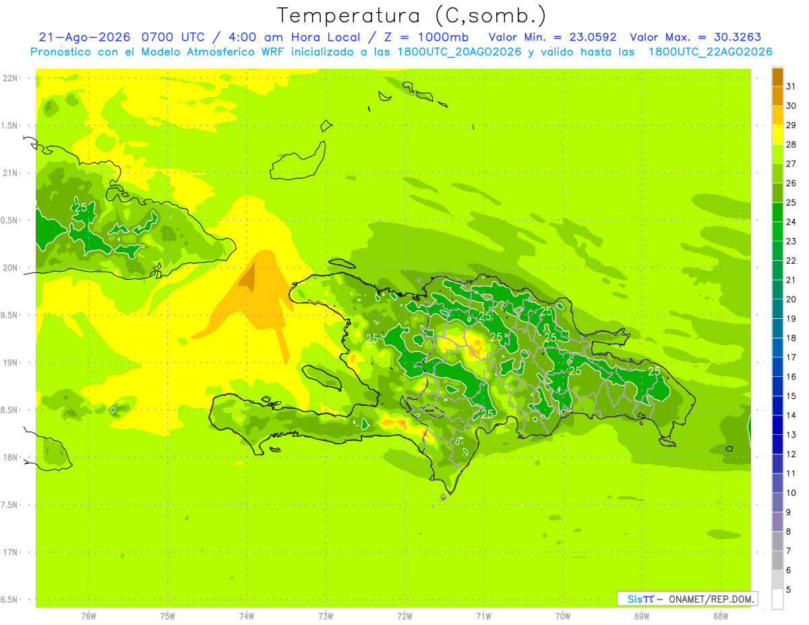Click the '25' contour label over eastern Cuba
This screenshot has width=809, height=625.
click(81, 207)
